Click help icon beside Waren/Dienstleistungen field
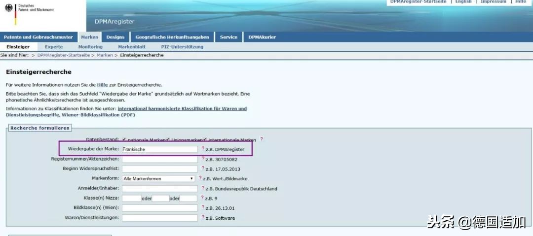This screenshot has height=236, width=533. pyautogui.click(x=202, y=218)
